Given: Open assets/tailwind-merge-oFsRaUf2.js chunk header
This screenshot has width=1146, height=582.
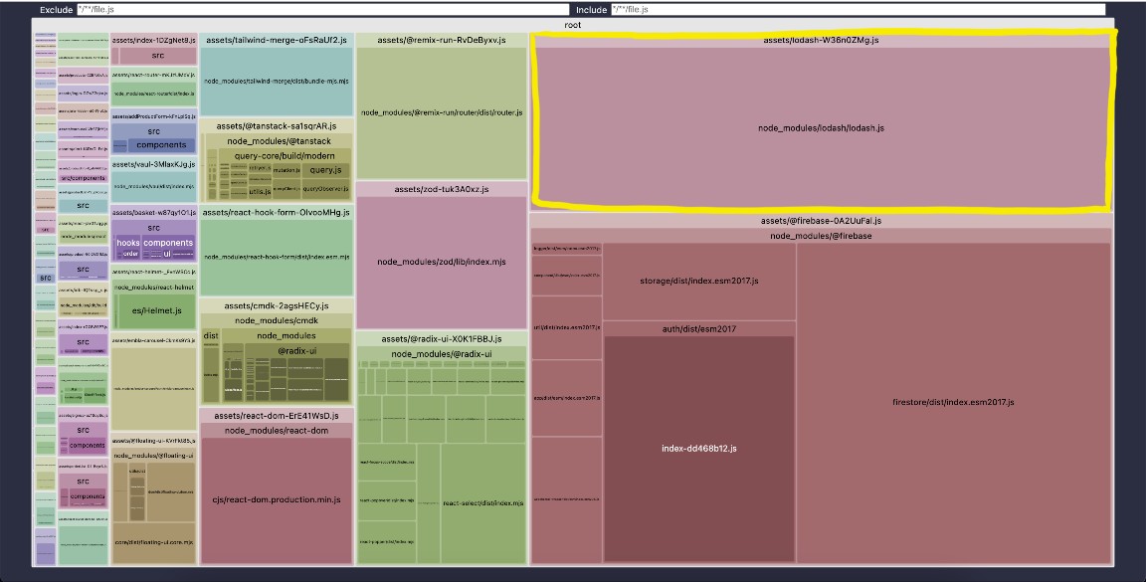Looking at the screenshot, I should coord(277,40).
